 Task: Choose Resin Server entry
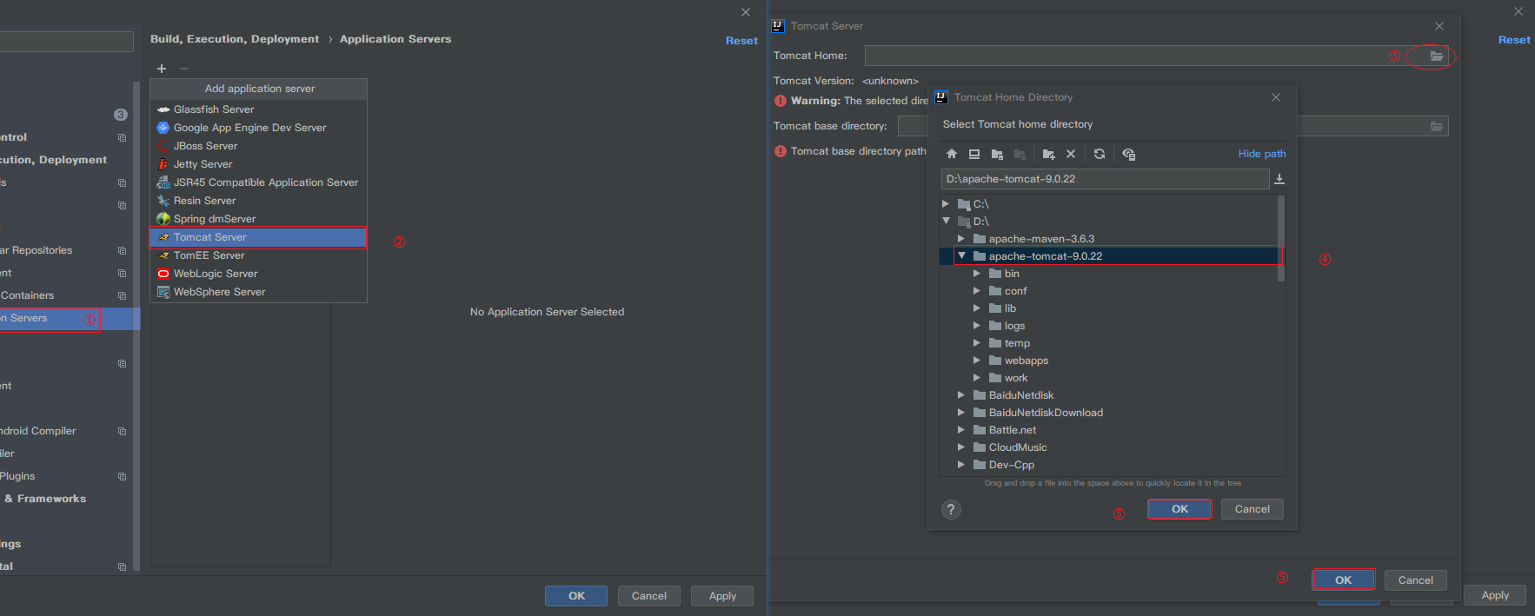click(258, 201)
